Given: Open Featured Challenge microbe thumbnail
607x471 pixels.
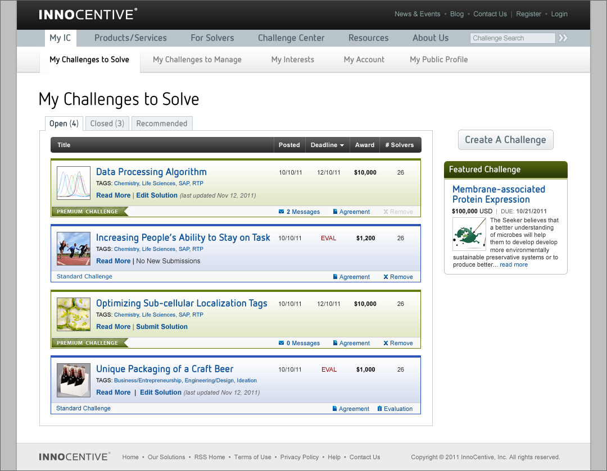Looking at the screenshot, I should point(469,234).
